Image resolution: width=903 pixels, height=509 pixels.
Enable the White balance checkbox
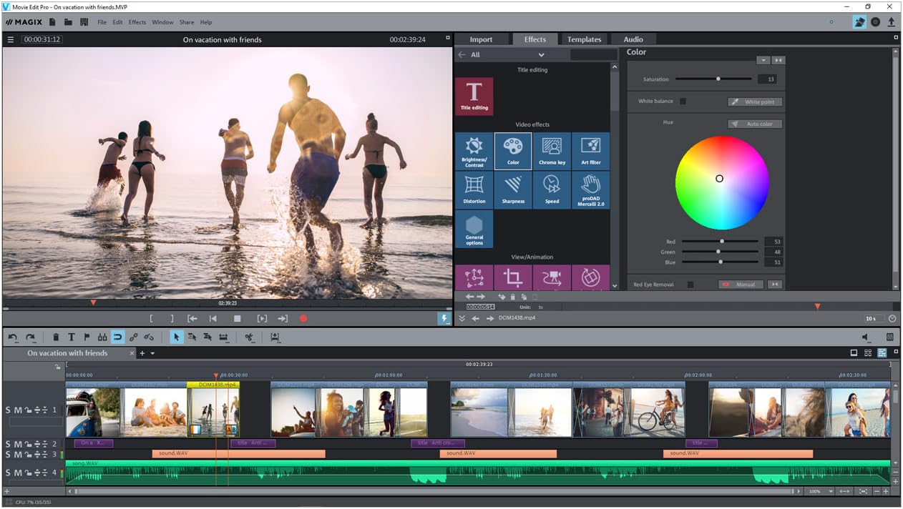click(x=683, y=102)
